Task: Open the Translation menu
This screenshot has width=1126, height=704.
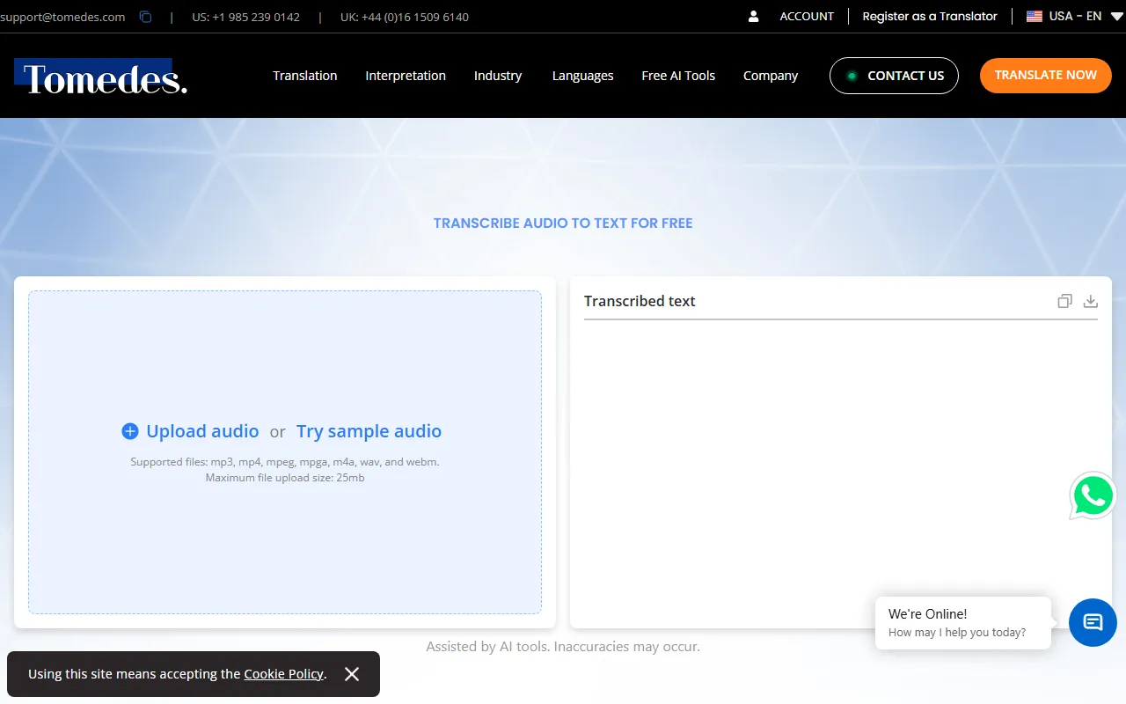Action: point(304,76)
